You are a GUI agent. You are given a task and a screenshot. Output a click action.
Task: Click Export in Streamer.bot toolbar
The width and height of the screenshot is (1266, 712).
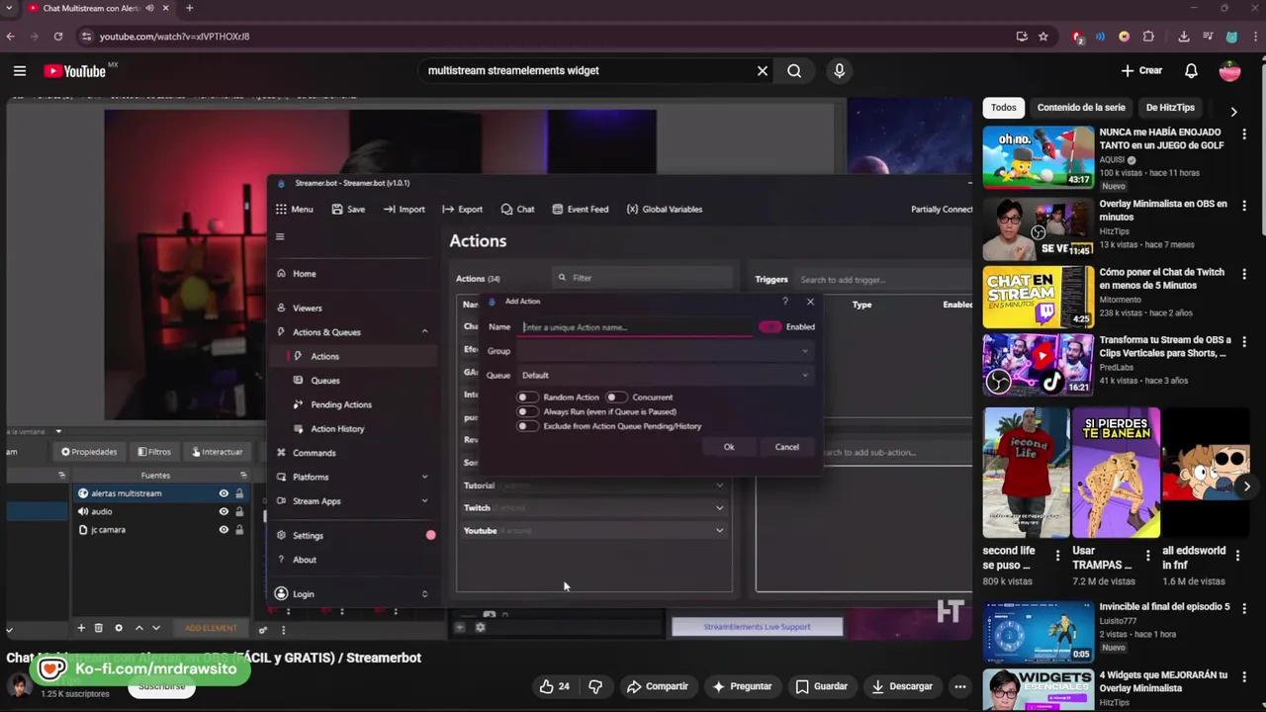coord(462,209)
